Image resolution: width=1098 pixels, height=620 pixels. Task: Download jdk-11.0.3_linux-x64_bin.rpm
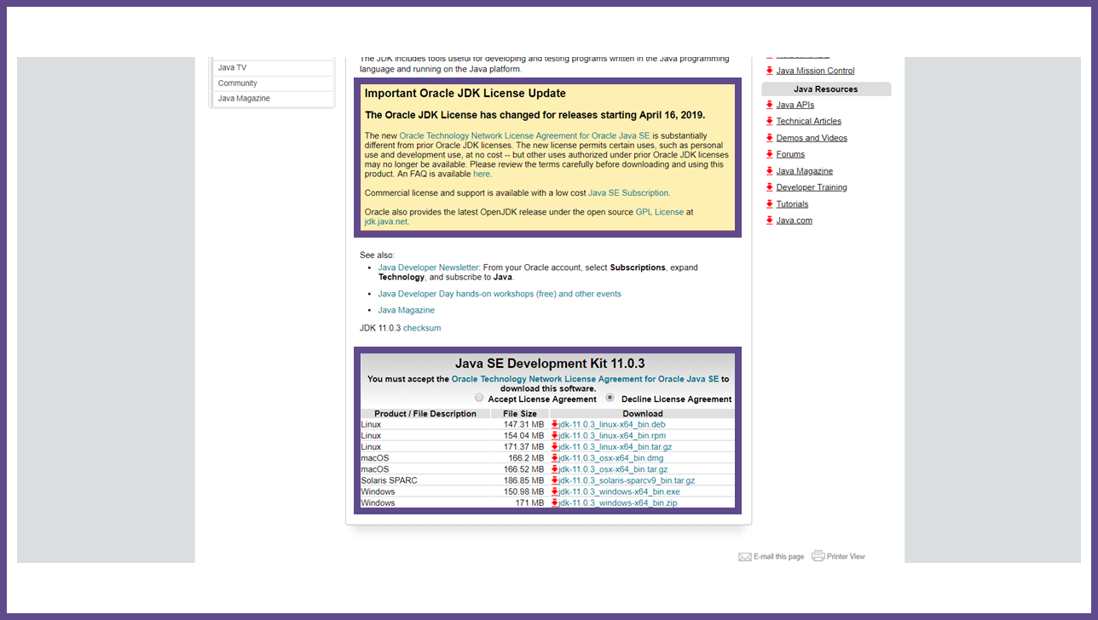612,435
